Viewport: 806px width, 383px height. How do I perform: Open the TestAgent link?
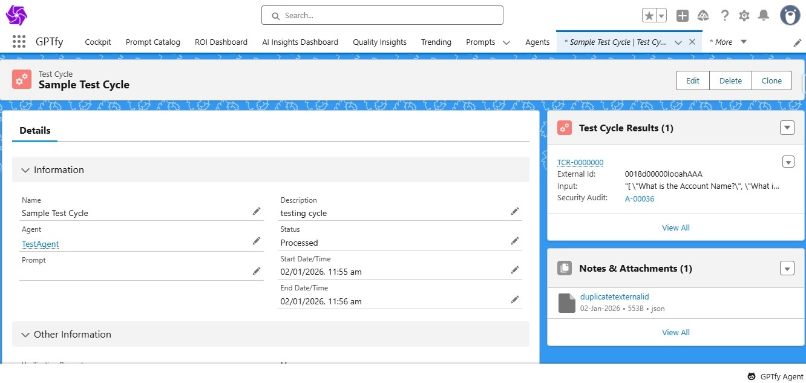40,244
